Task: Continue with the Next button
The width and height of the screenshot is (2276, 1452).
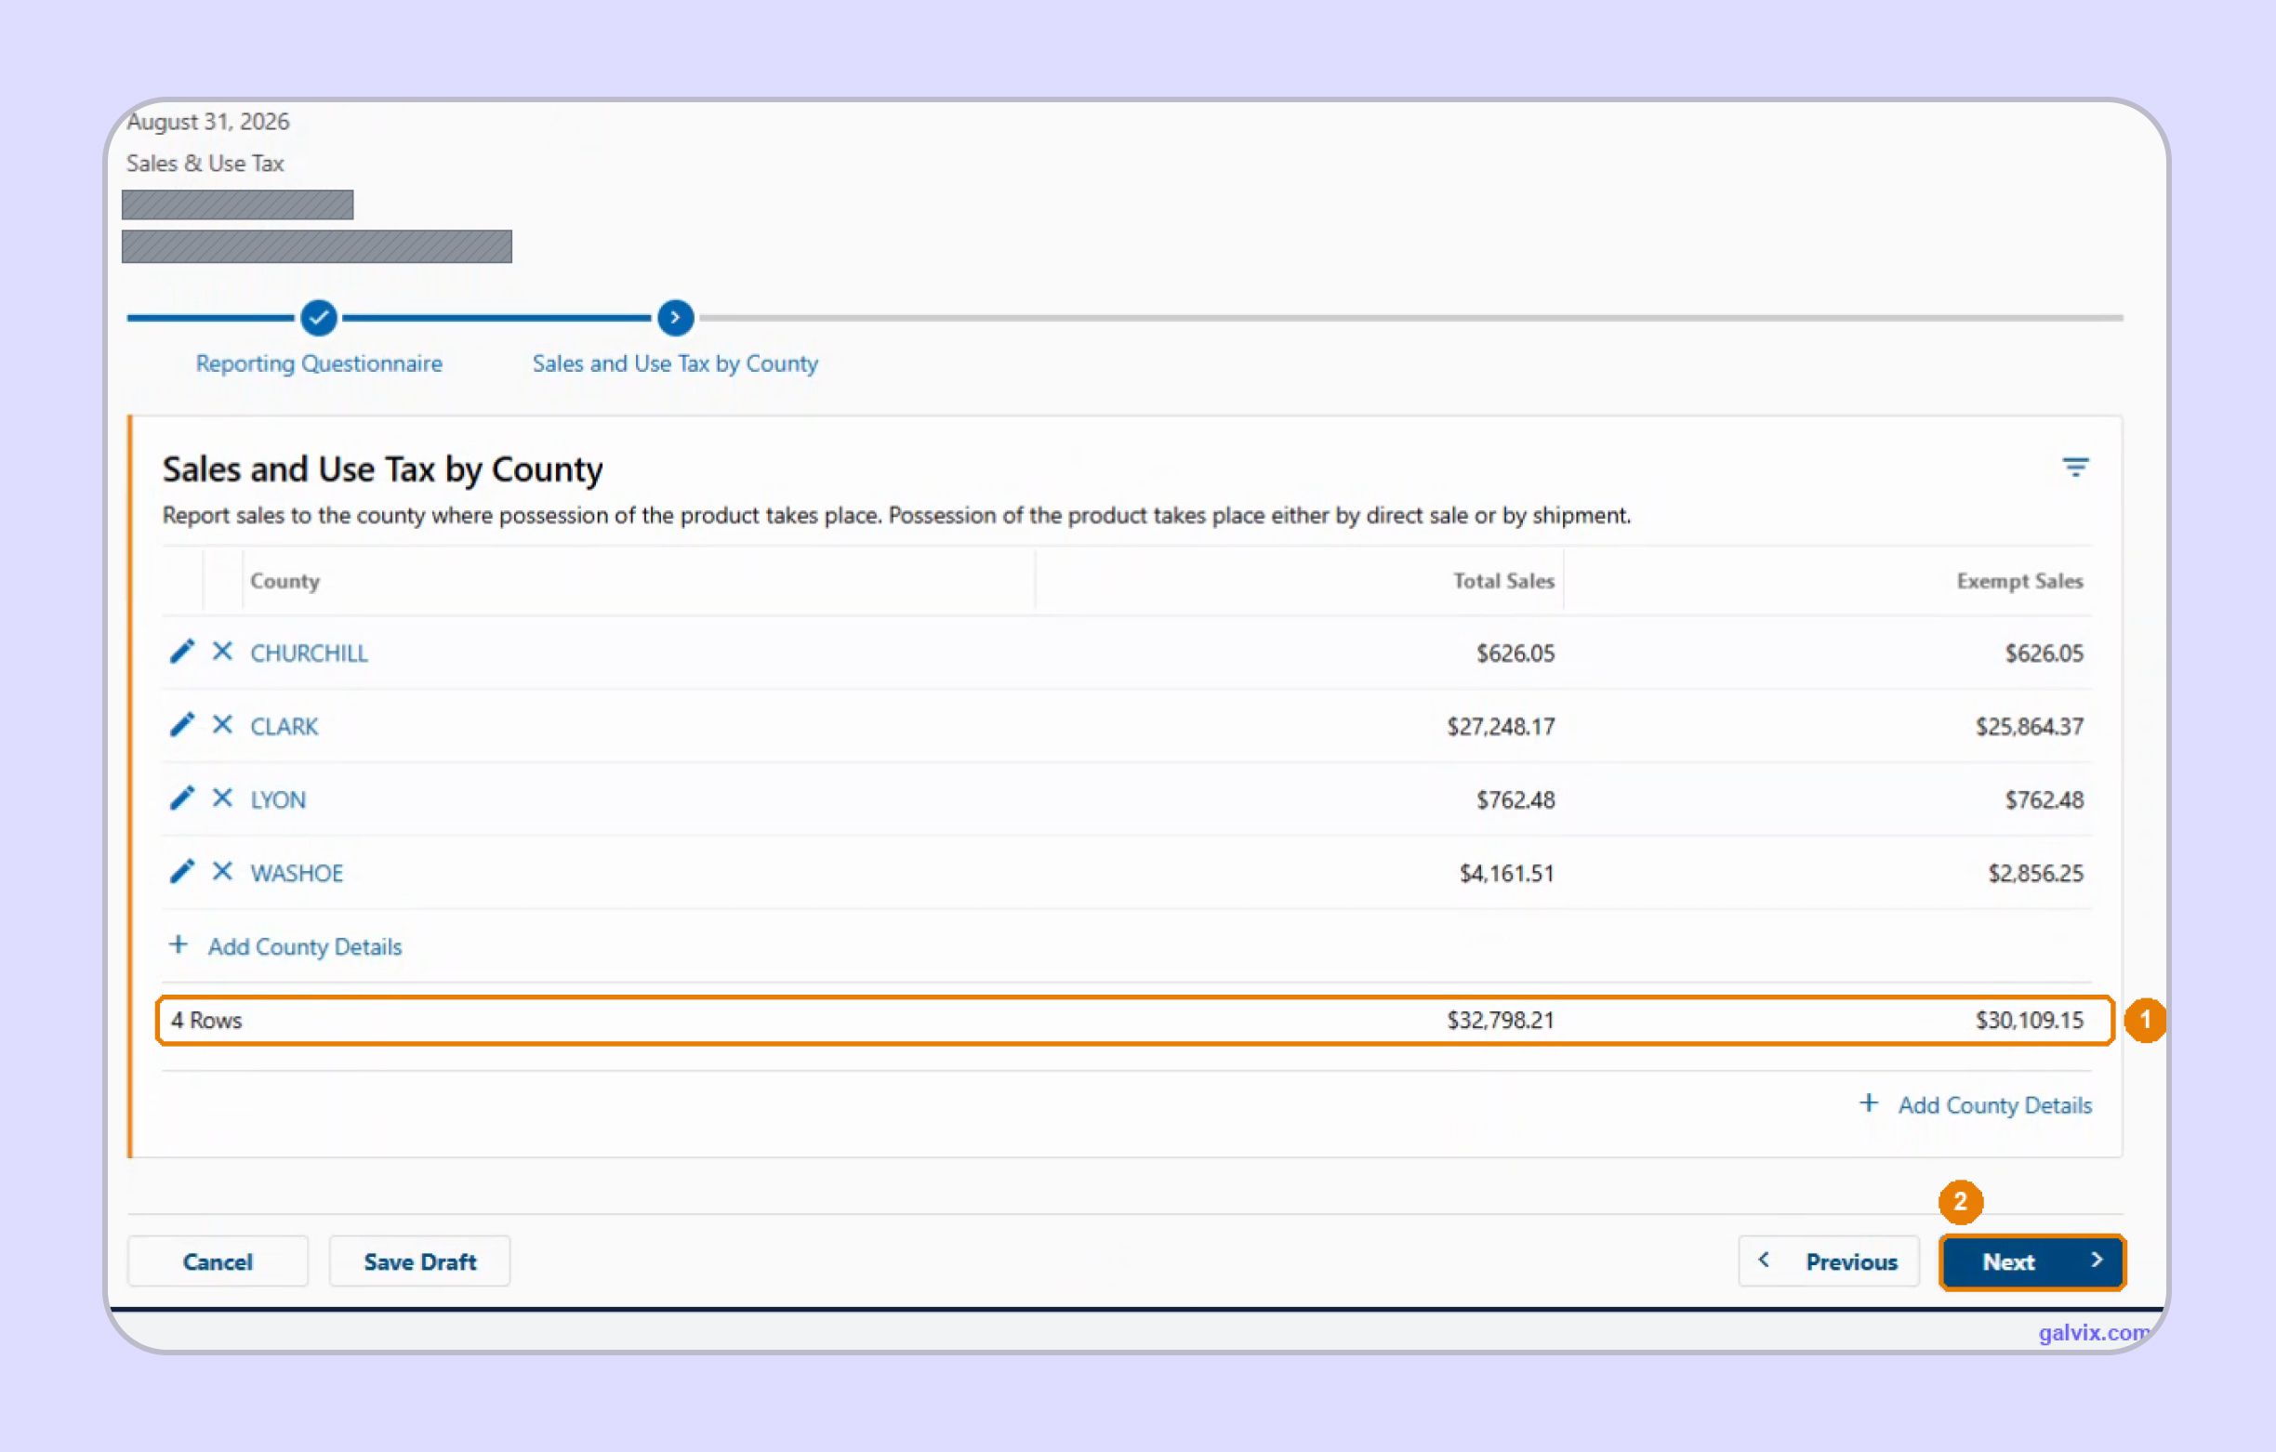Action: [2033, 1262]
